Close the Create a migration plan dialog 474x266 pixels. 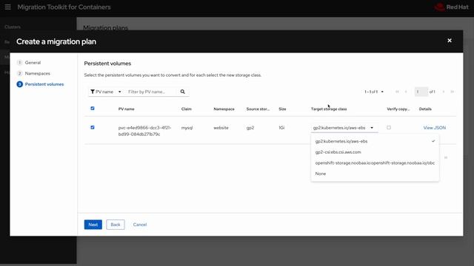click(x=450, y=41)
